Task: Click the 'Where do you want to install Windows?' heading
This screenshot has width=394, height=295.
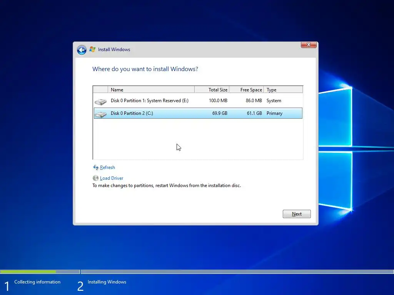Action: 145,69
